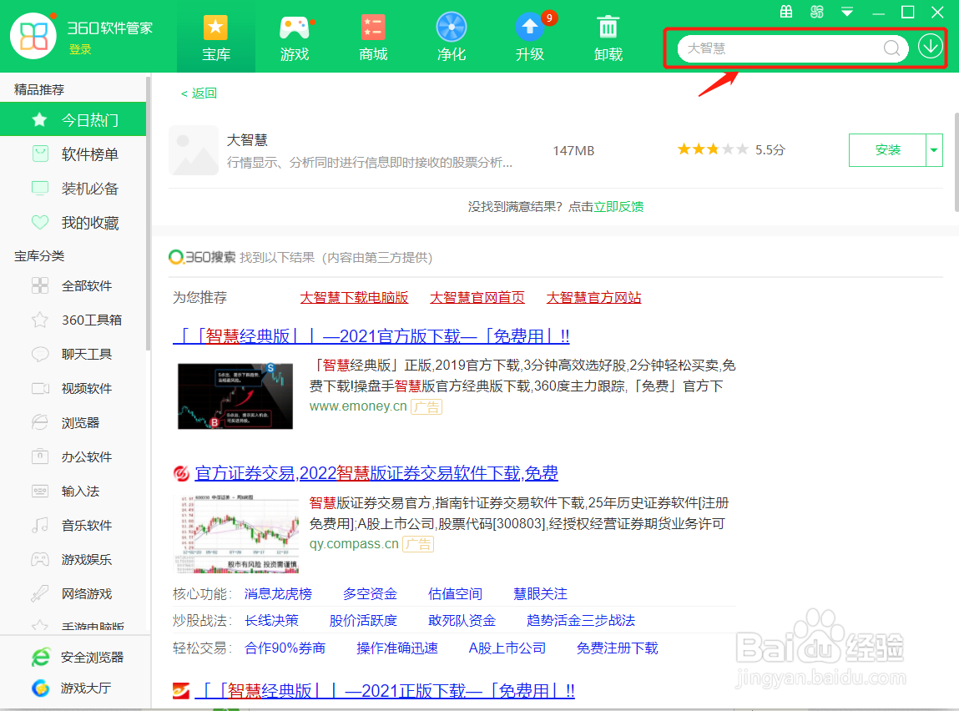Open 大智慧官方网站 recommendation link
The height and width of the screenshot is (711, 959).
594,298
